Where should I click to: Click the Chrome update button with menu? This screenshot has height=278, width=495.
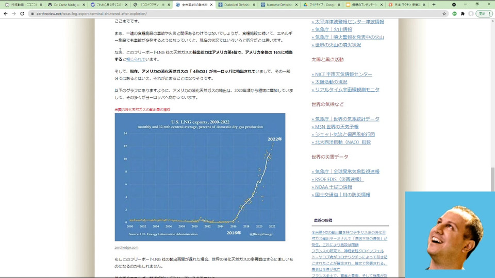[484, 13]
